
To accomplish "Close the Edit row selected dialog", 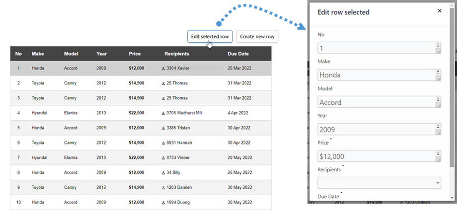I will pyautogui.click(x=439, y=11).
